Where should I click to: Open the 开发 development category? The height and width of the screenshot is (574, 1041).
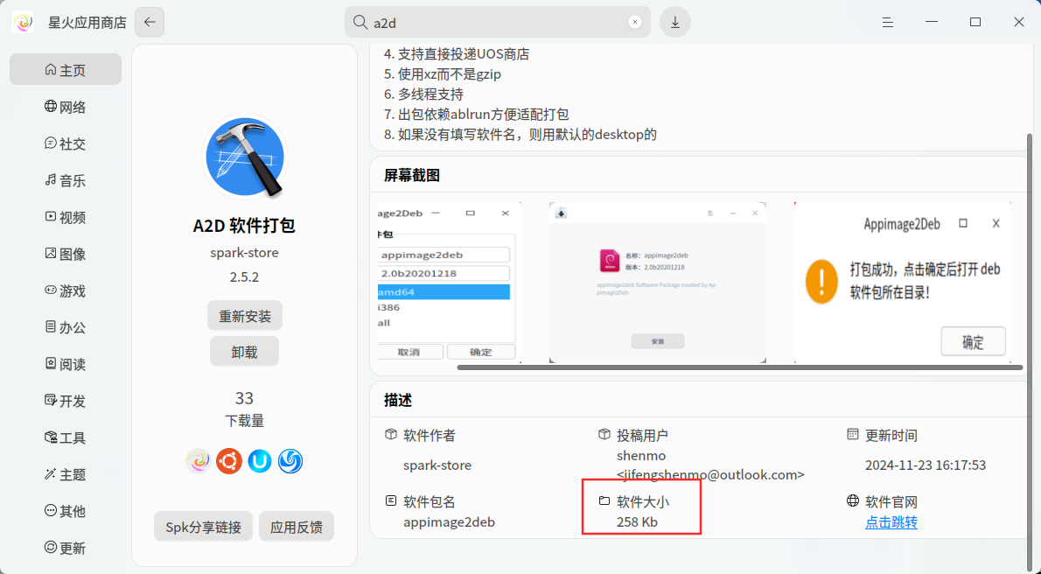point(65,401)
